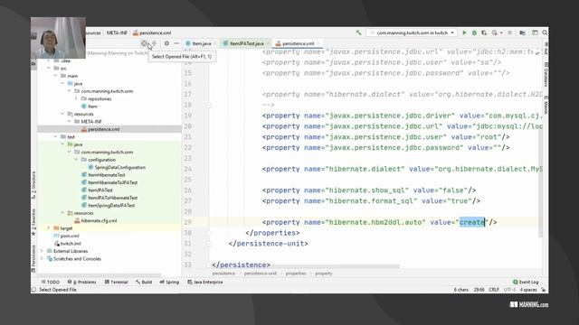Viewport: 579px width, 325px height.
Task: Run with Coverage using the shield icon
Action: point(484,32)
